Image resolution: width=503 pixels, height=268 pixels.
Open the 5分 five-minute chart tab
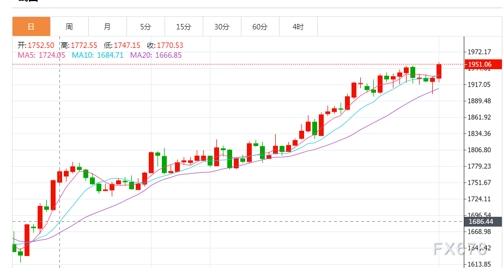point(146,27)
